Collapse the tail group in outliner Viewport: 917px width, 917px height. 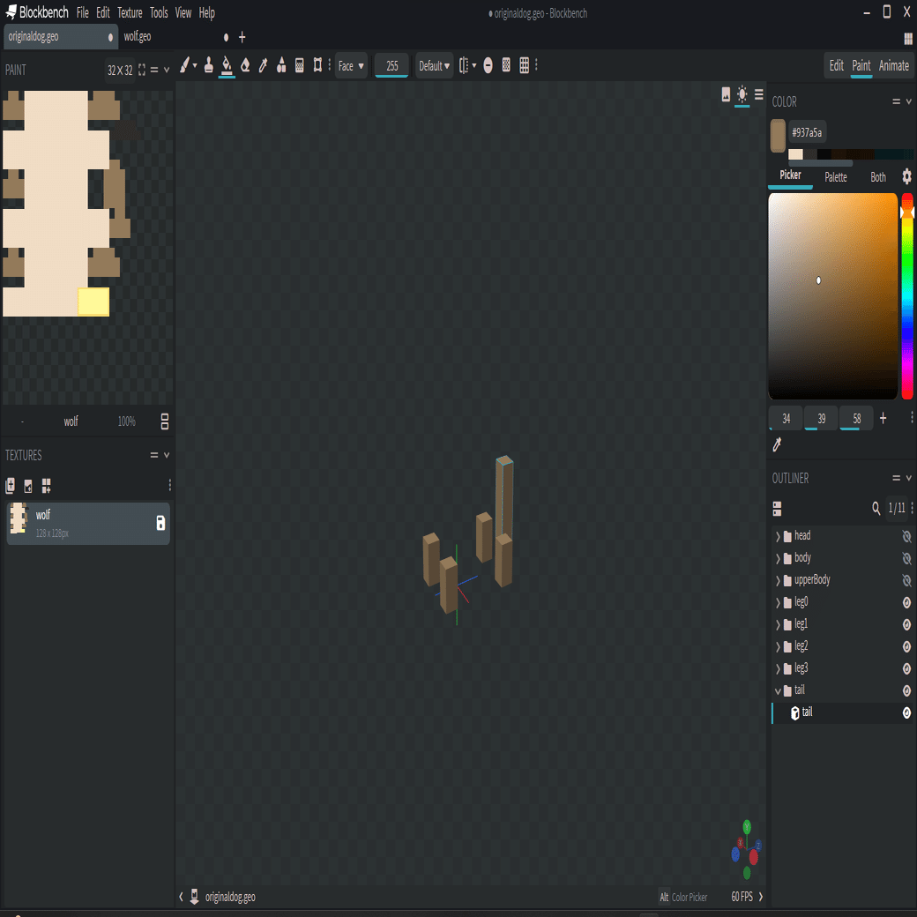(x=778, y=690)
